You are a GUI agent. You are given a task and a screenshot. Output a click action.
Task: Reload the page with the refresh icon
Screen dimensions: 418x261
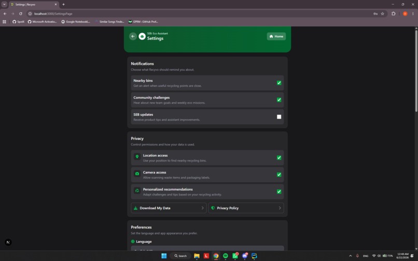(x=21, y=13)
